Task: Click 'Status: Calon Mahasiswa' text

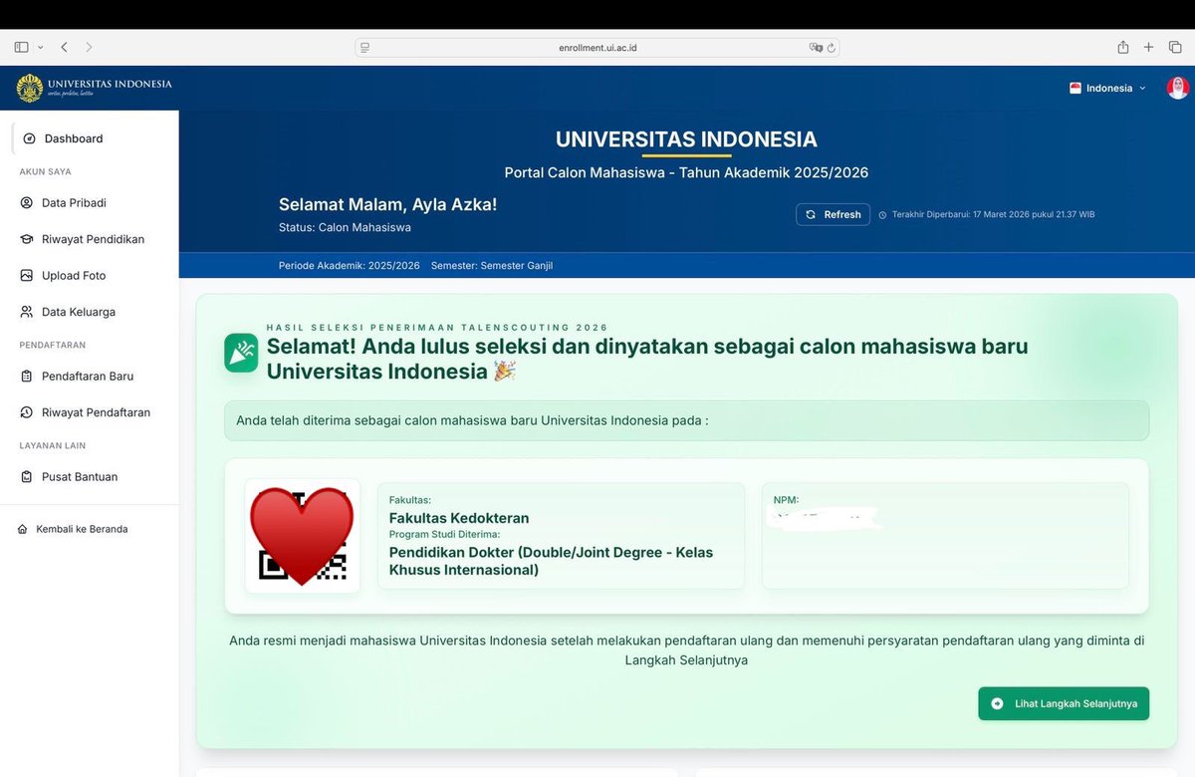Action: point(345,227)
